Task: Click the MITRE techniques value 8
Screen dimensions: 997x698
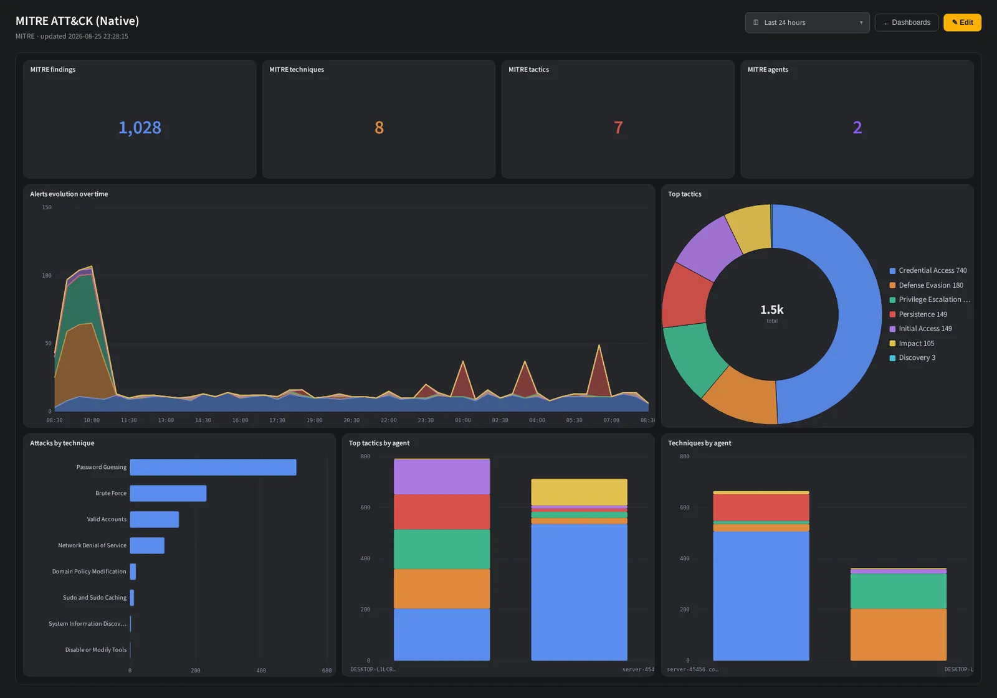Action: [379, 128]
